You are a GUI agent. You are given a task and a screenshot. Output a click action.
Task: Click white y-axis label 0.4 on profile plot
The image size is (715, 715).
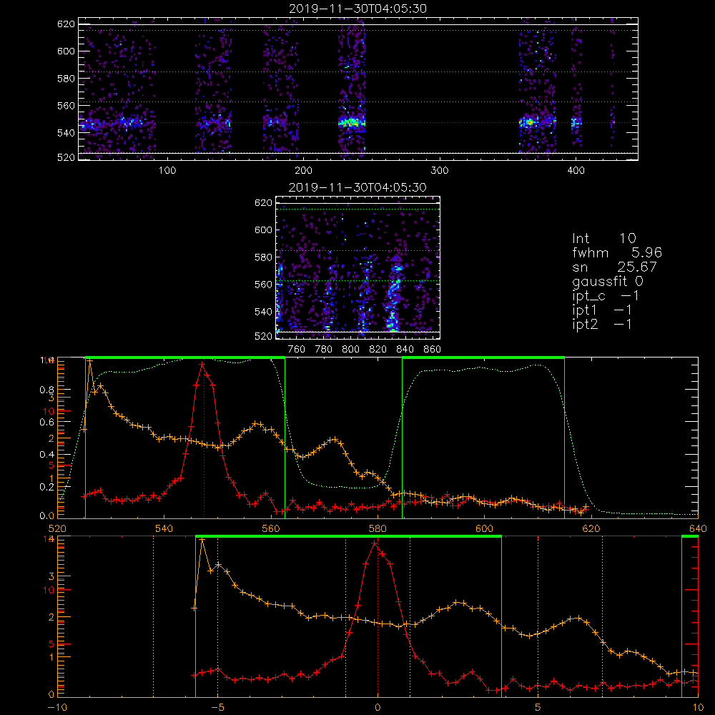pos(47,454)
